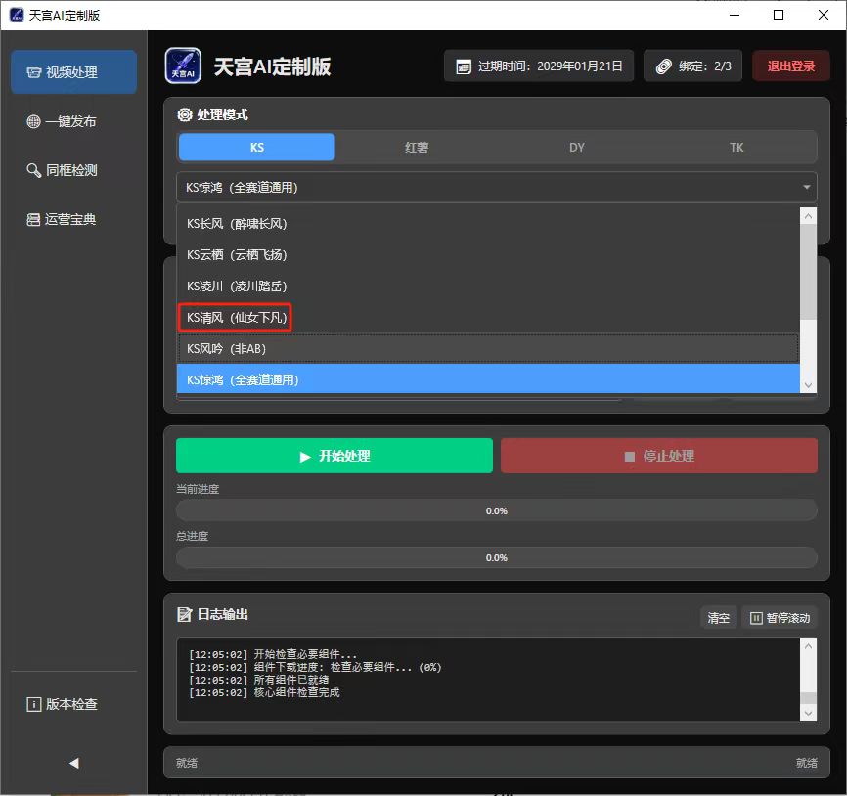Click the log line 所有组件已就绪
The image size is (847, 796).
click(x=259, y=680)
